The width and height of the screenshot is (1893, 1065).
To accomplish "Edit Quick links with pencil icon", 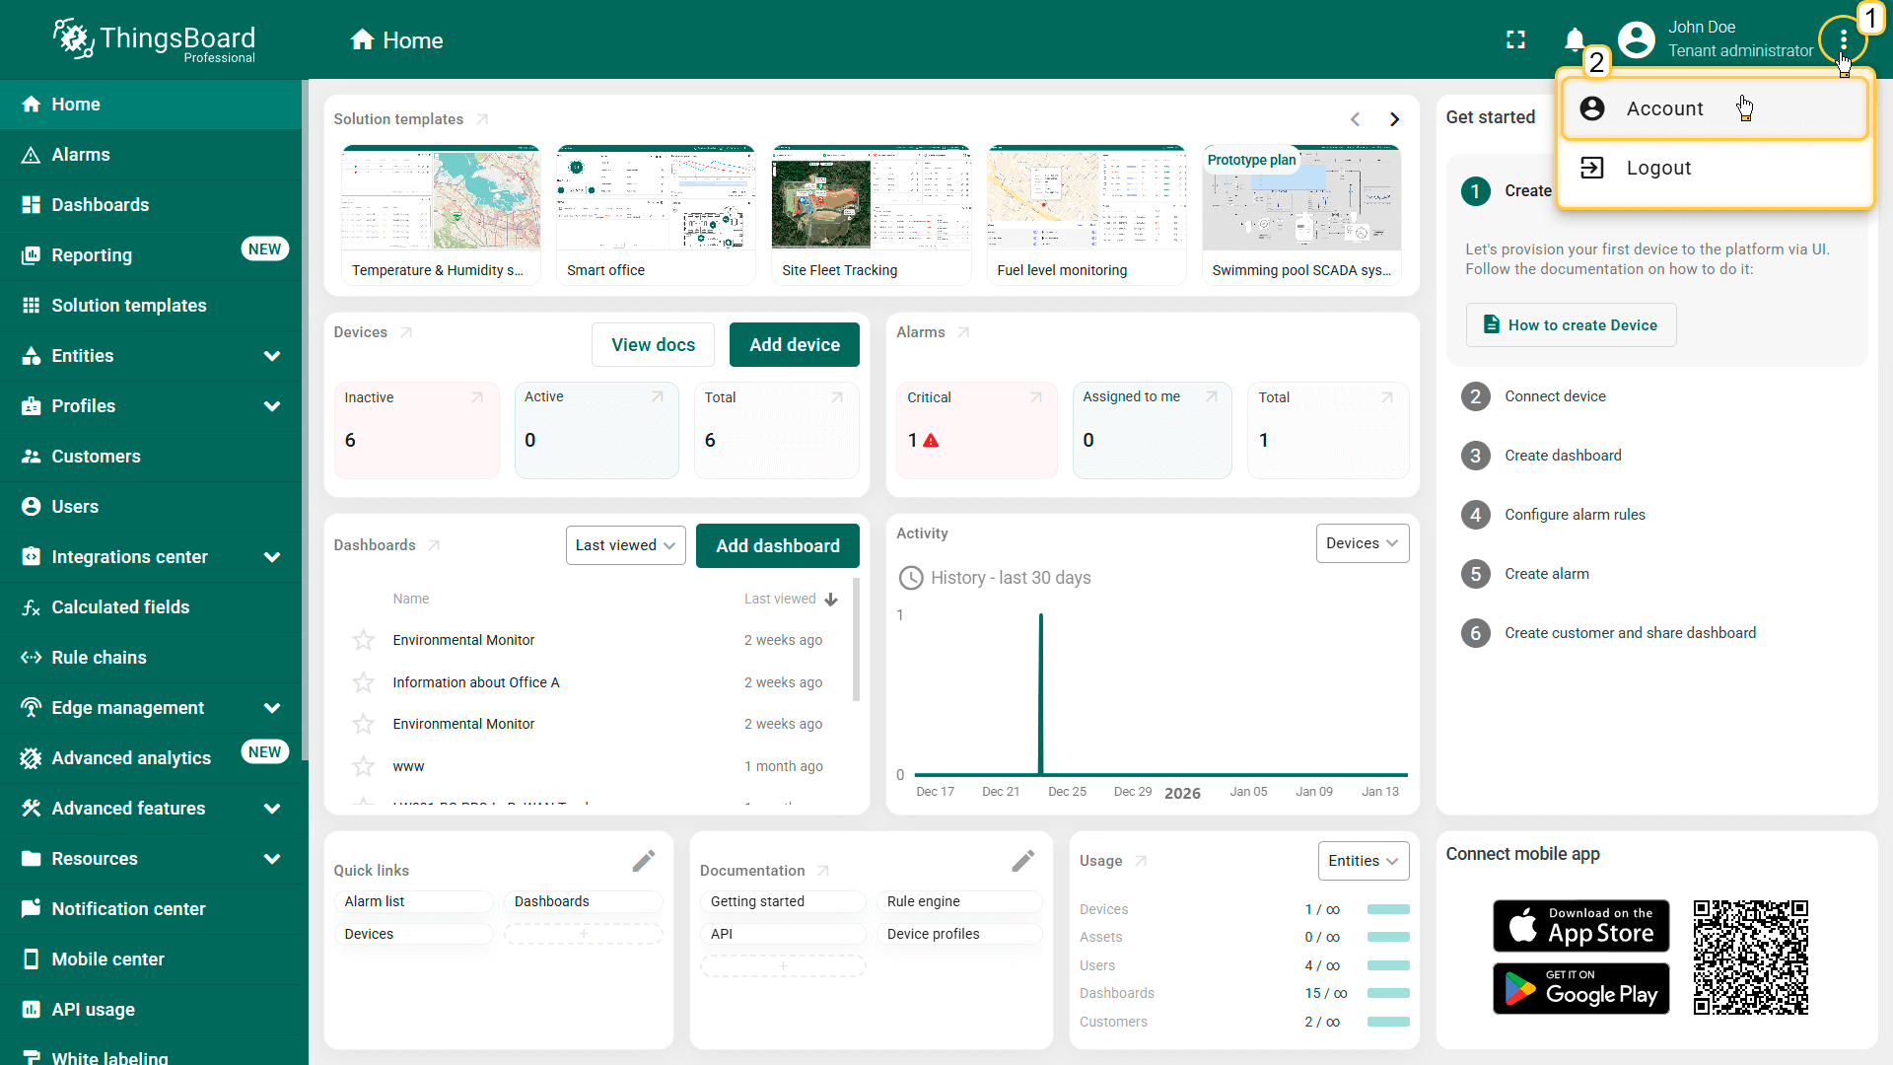I will click(x=643, y=861).
